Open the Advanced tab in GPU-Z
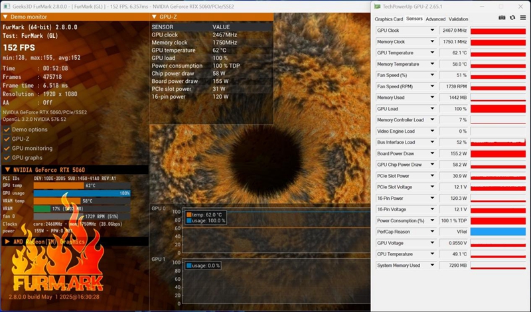This screenshot has height=312, width=531. coord(435,19)
